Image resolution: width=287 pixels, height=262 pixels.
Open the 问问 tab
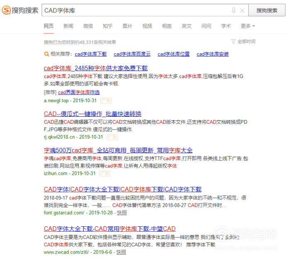[206, 26]
